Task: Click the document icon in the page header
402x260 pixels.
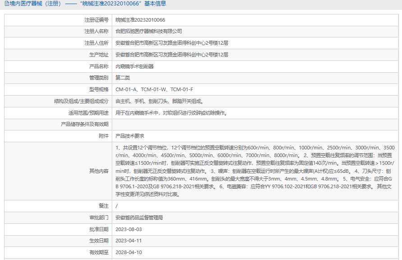Action: click(7, 4)
